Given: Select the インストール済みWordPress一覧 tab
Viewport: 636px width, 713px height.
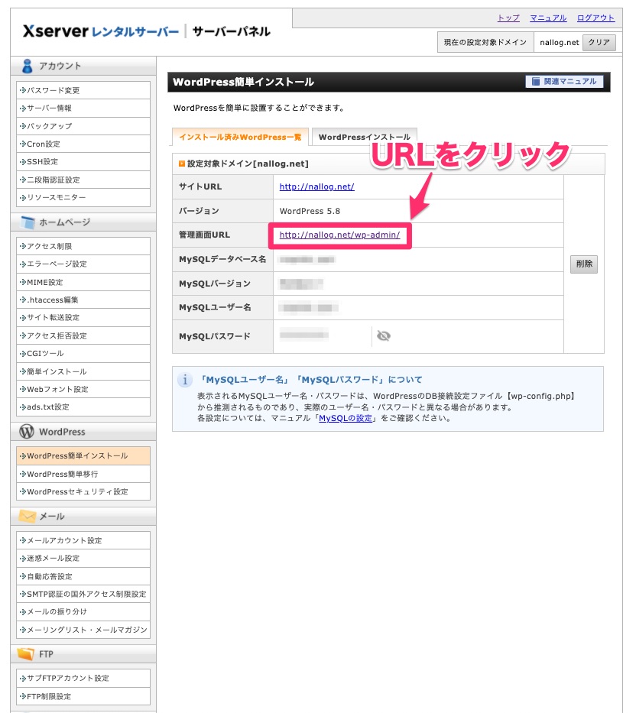Looking at the screenshot, I should pyautogui.click(x=240, y=138).
